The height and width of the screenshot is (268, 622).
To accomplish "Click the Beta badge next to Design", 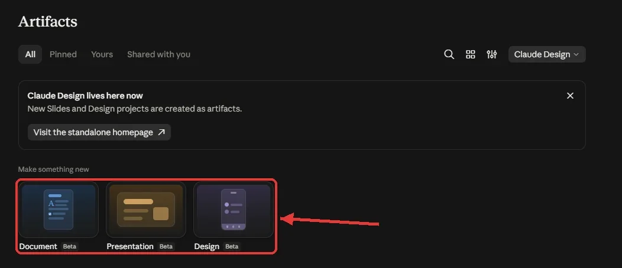I will (x=232, y=246).
